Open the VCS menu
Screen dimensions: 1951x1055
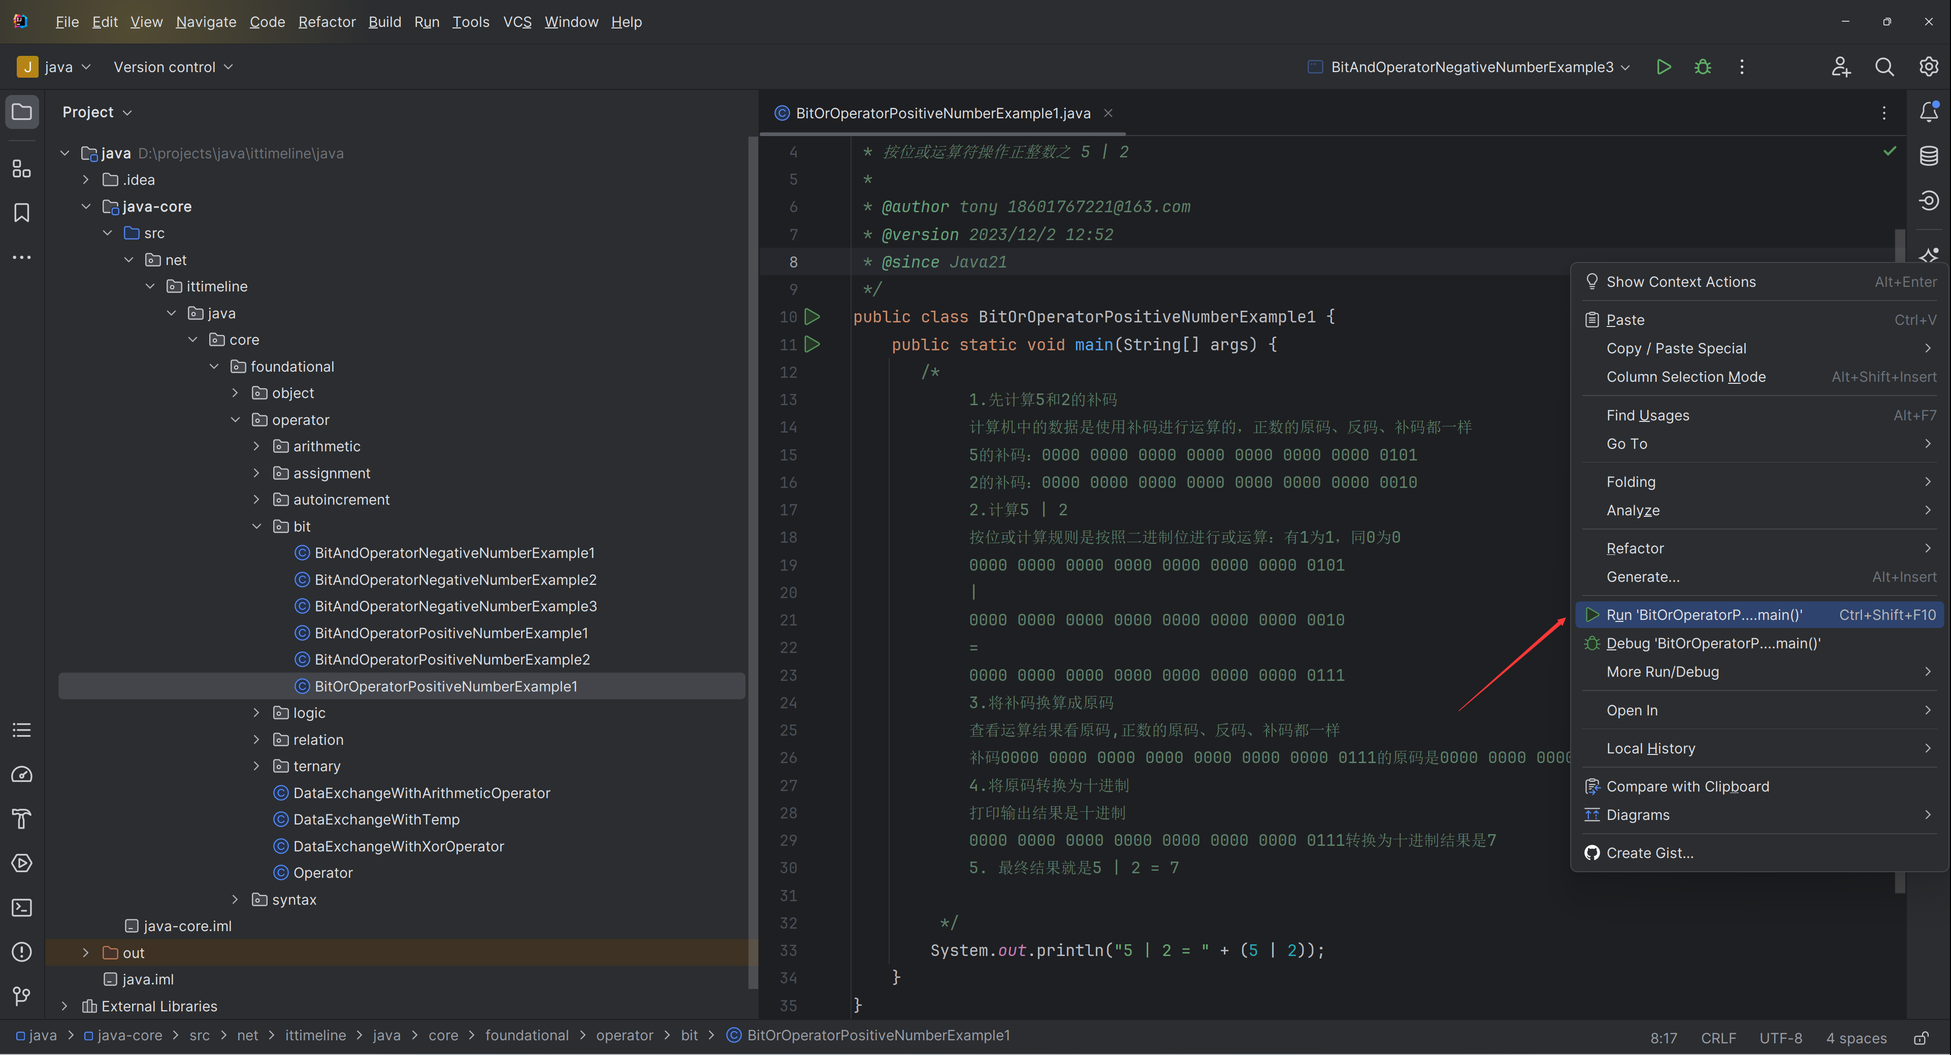[517, 22]
